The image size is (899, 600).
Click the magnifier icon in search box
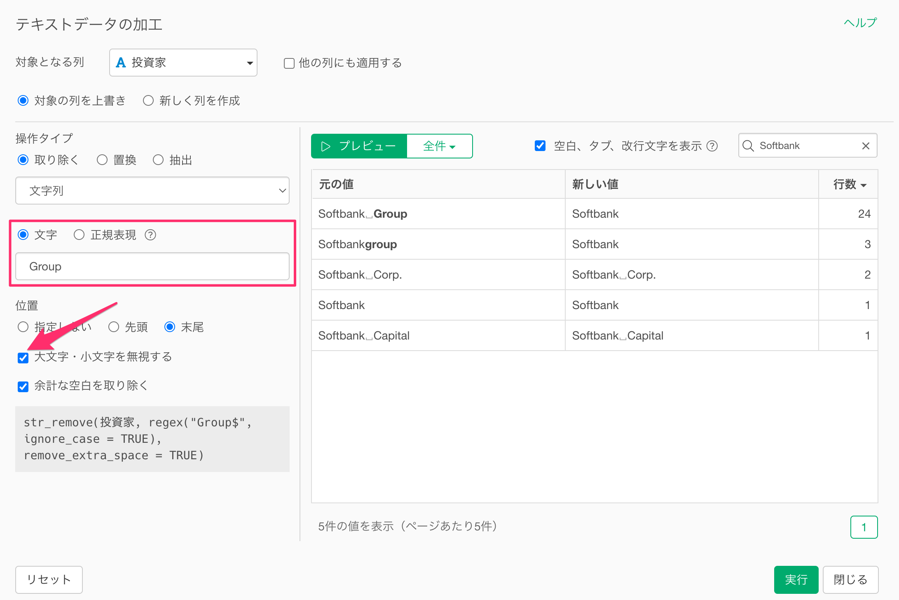[x=748, y=146]
